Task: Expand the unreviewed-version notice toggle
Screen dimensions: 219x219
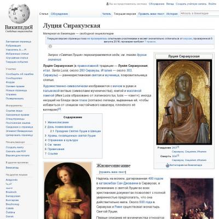Action: click(50, 47)
